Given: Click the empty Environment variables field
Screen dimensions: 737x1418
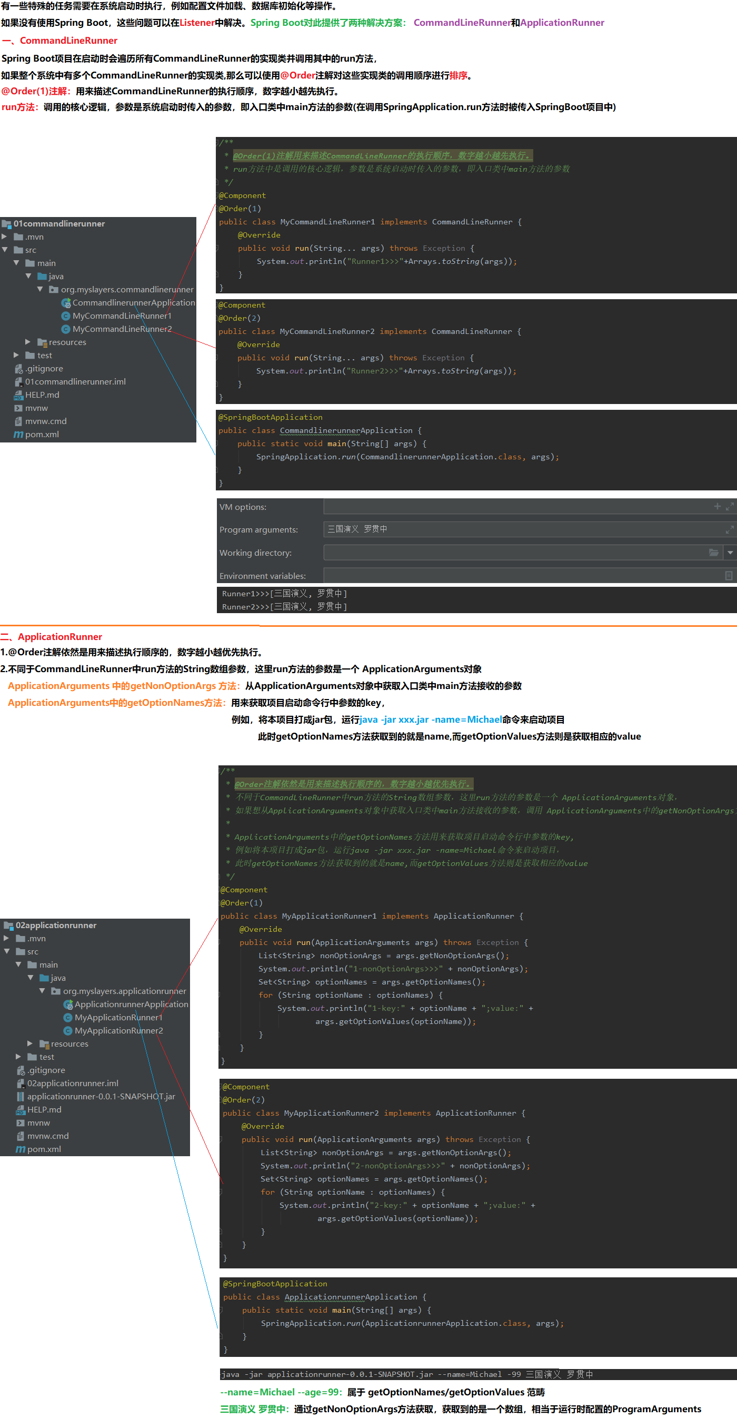Looking at the screenshot, I should pos(523,576).
